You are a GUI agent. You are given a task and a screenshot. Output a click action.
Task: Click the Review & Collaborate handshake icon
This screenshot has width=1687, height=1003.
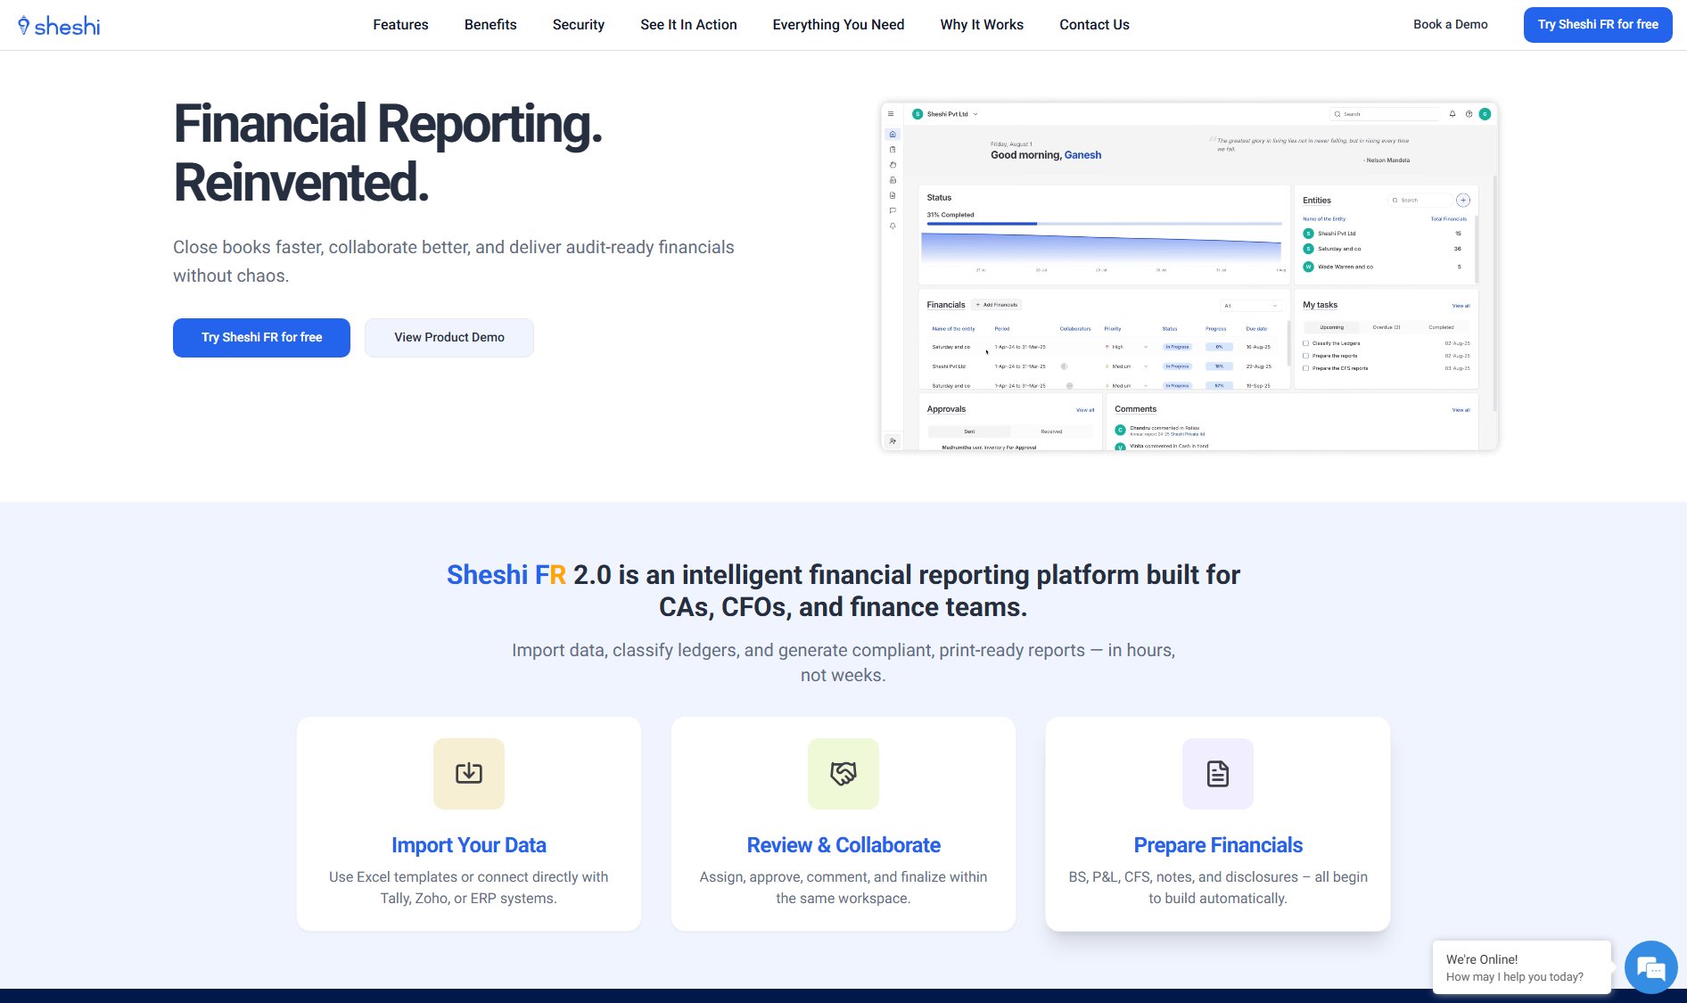843,773
